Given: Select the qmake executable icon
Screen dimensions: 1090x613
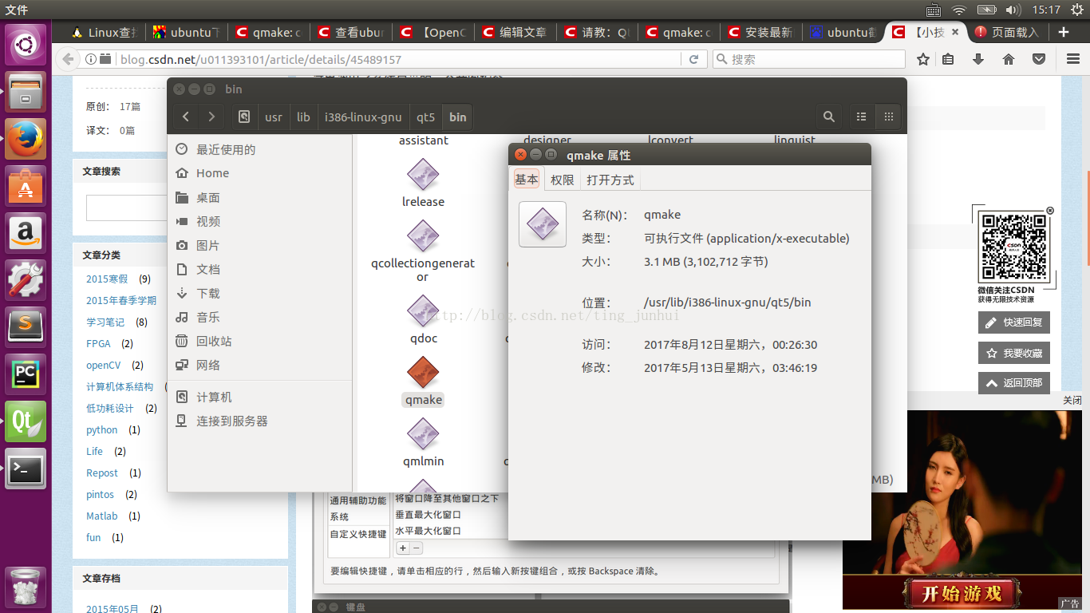Looking at the screenshot, I should 423,373.
